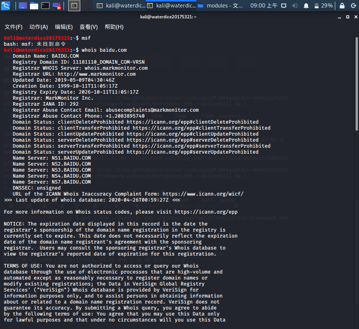The width and height of the screenshot is (359, 329).
Task: Click the lock screen icon
Action: click(342, 6)
